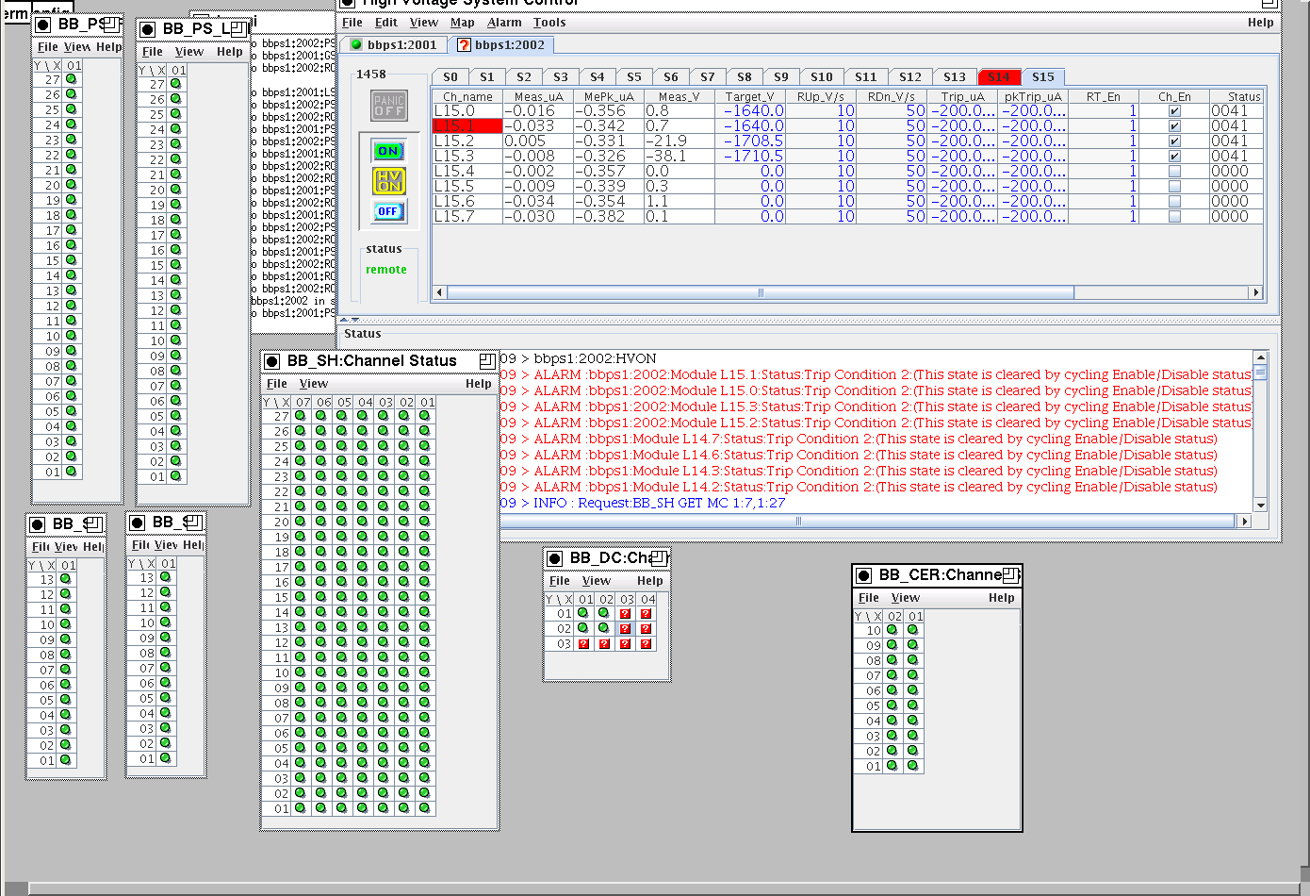The width and height of the screenshot is (1310, 896).
Task: Click channel table horizontal scrollbar right arrow
Action: click(x=1255, y=292)
